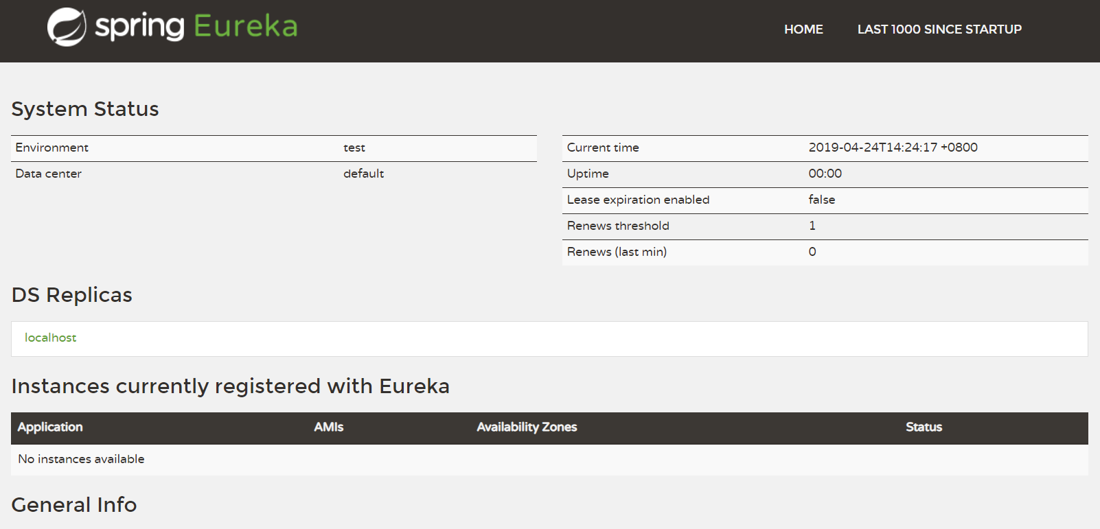Click the Renews (last min) label
Screen dimensions: 1100x529
[x=617, y=252]
